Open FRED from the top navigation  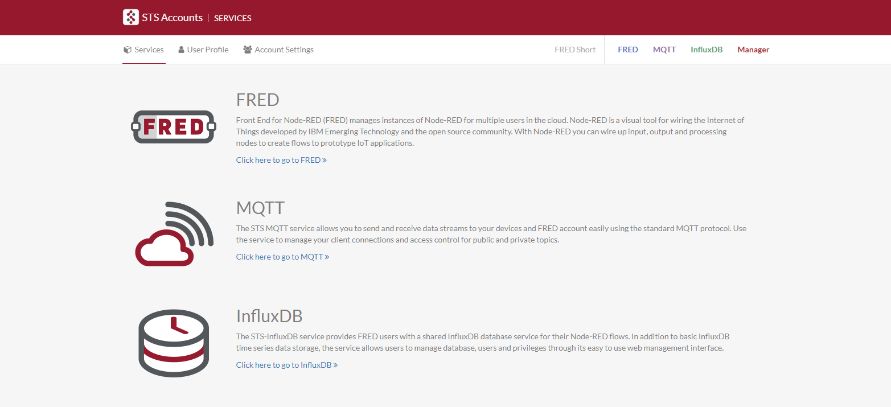point(628,50)
